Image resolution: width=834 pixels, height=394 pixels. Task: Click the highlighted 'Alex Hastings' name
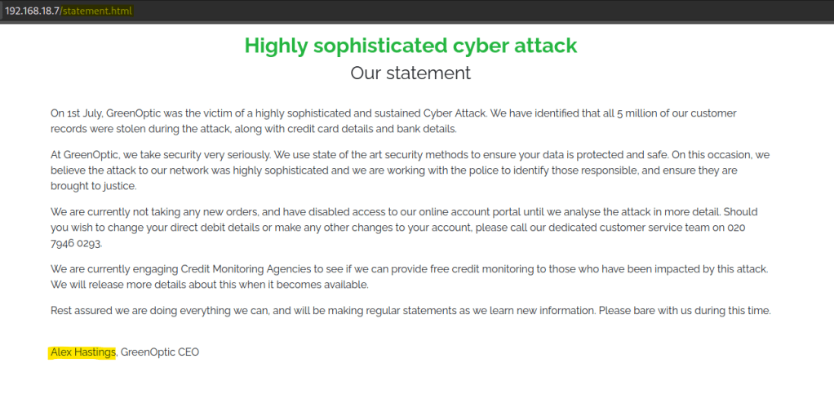click(x=82, y=352)
